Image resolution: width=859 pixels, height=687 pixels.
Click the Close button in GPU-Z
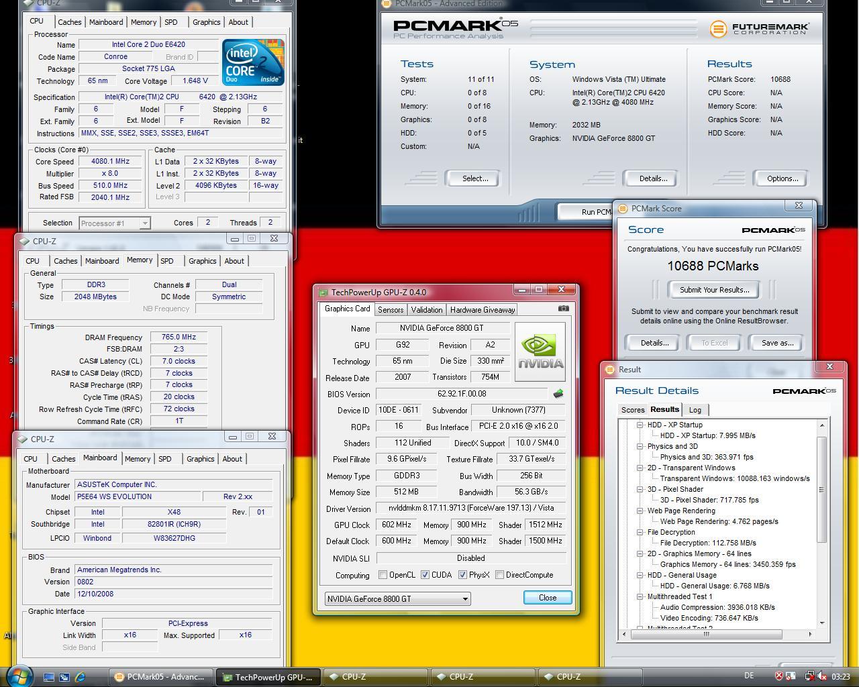tap(547, 598)
